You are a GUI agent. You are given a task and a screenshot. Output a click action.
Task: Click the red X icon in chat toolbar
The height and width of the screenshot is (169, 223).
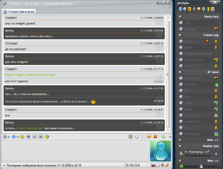pyautogui.click(x=155, y=137)
